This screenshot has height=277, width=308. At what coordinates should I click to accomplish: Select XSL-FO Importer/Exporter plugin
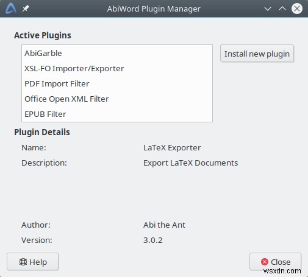pyautogui.click(x=117, y=68)
